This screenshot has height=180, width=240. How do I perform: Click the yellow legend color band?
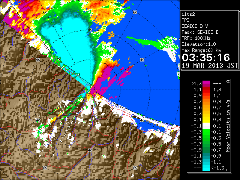tap(206, 120)
